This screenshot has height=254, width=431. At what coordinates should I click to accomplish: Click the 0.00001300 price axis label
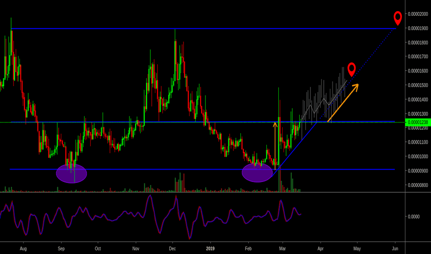coord(418,114)
